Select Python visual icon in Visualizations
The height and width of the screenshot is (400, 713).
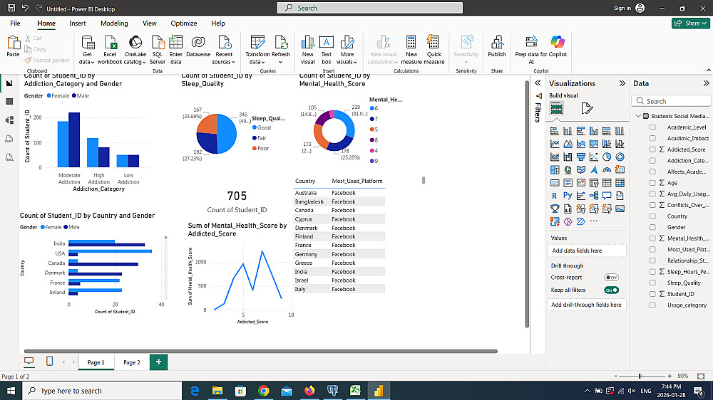(568, 195)
